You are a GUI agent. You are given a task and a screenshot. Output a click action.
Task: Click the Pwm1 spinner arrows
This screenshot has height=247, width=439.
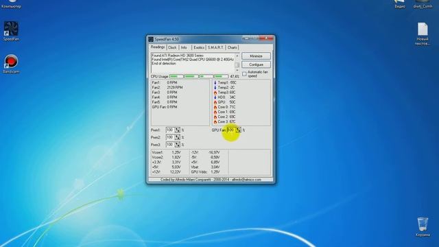click(x=177, y=130)
